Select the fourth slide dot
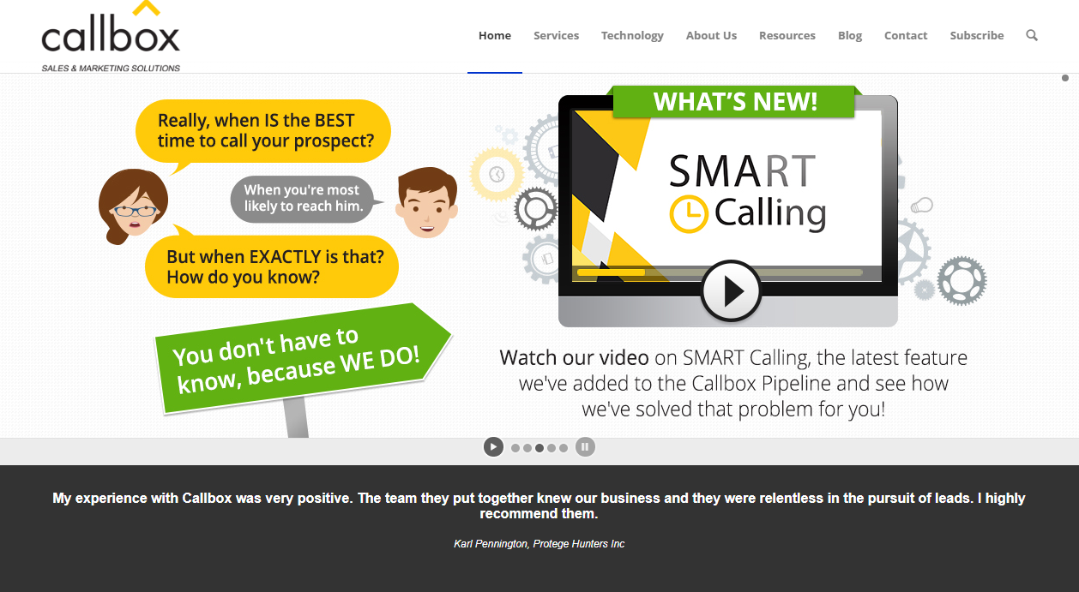The width and height of the screenshot is (1079, 592). [x=552, y=447]
